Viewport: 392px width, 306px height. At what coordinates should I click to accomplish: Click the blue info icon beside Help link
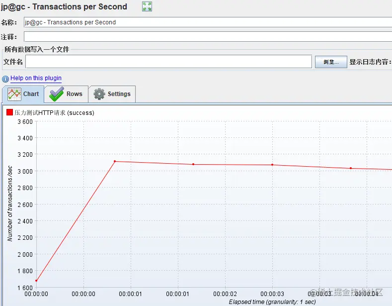[x=5, y=79]
